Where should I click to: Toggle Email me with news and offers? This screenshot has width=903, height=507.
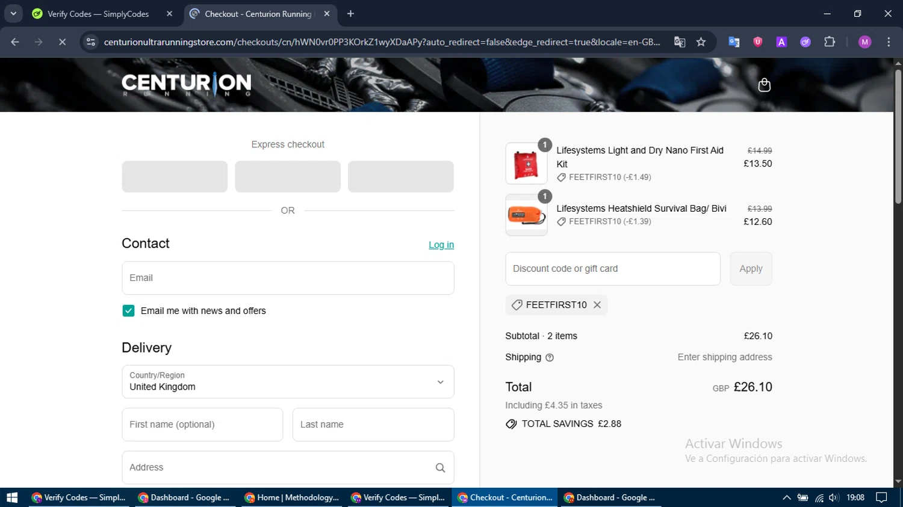click(128, 310)
